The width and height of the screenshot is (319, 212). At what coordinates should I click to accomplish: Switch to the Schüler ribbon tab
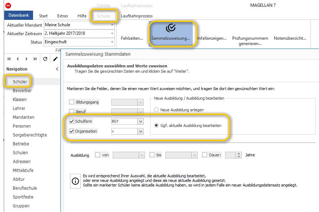coord(104,16)
